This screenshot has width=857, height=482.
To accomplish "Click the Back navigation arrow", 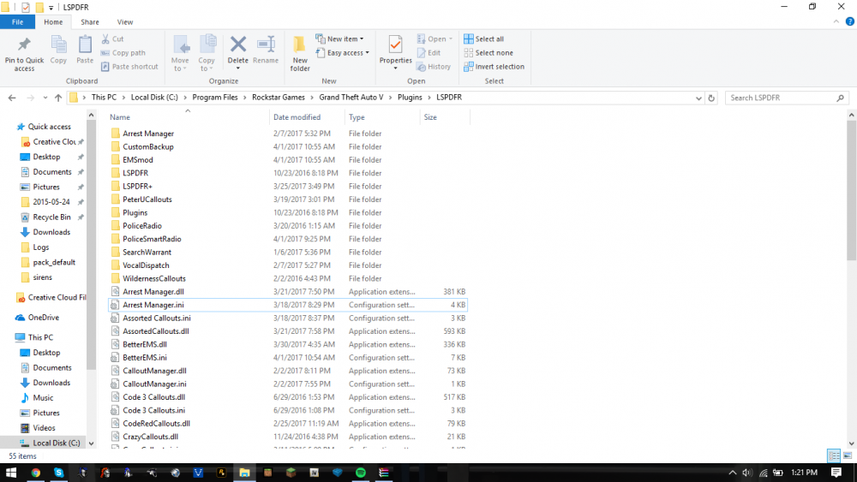I will (12, 98).
